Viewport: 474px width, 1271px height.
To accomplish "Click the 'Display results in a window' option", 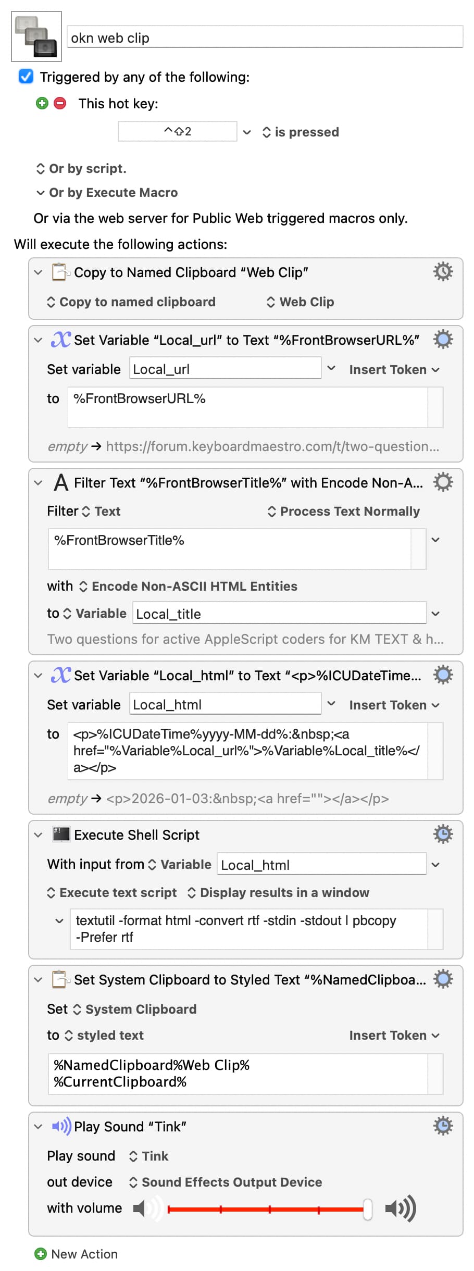I will [278, 893].
